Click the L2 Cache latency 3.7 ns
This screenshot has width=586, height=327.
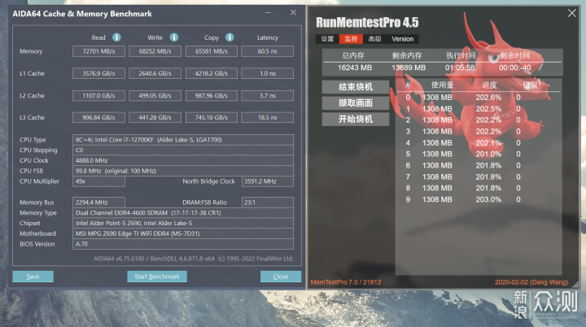point(268,96)
